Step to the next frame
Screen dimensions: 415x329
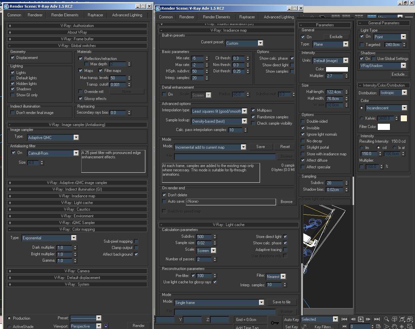coord(368,319)
